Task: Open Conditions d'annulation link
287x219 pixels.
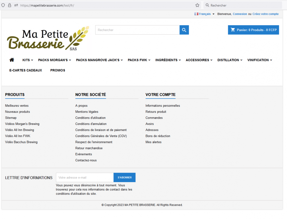Action: pyautogui.click(x=91, y=124)
